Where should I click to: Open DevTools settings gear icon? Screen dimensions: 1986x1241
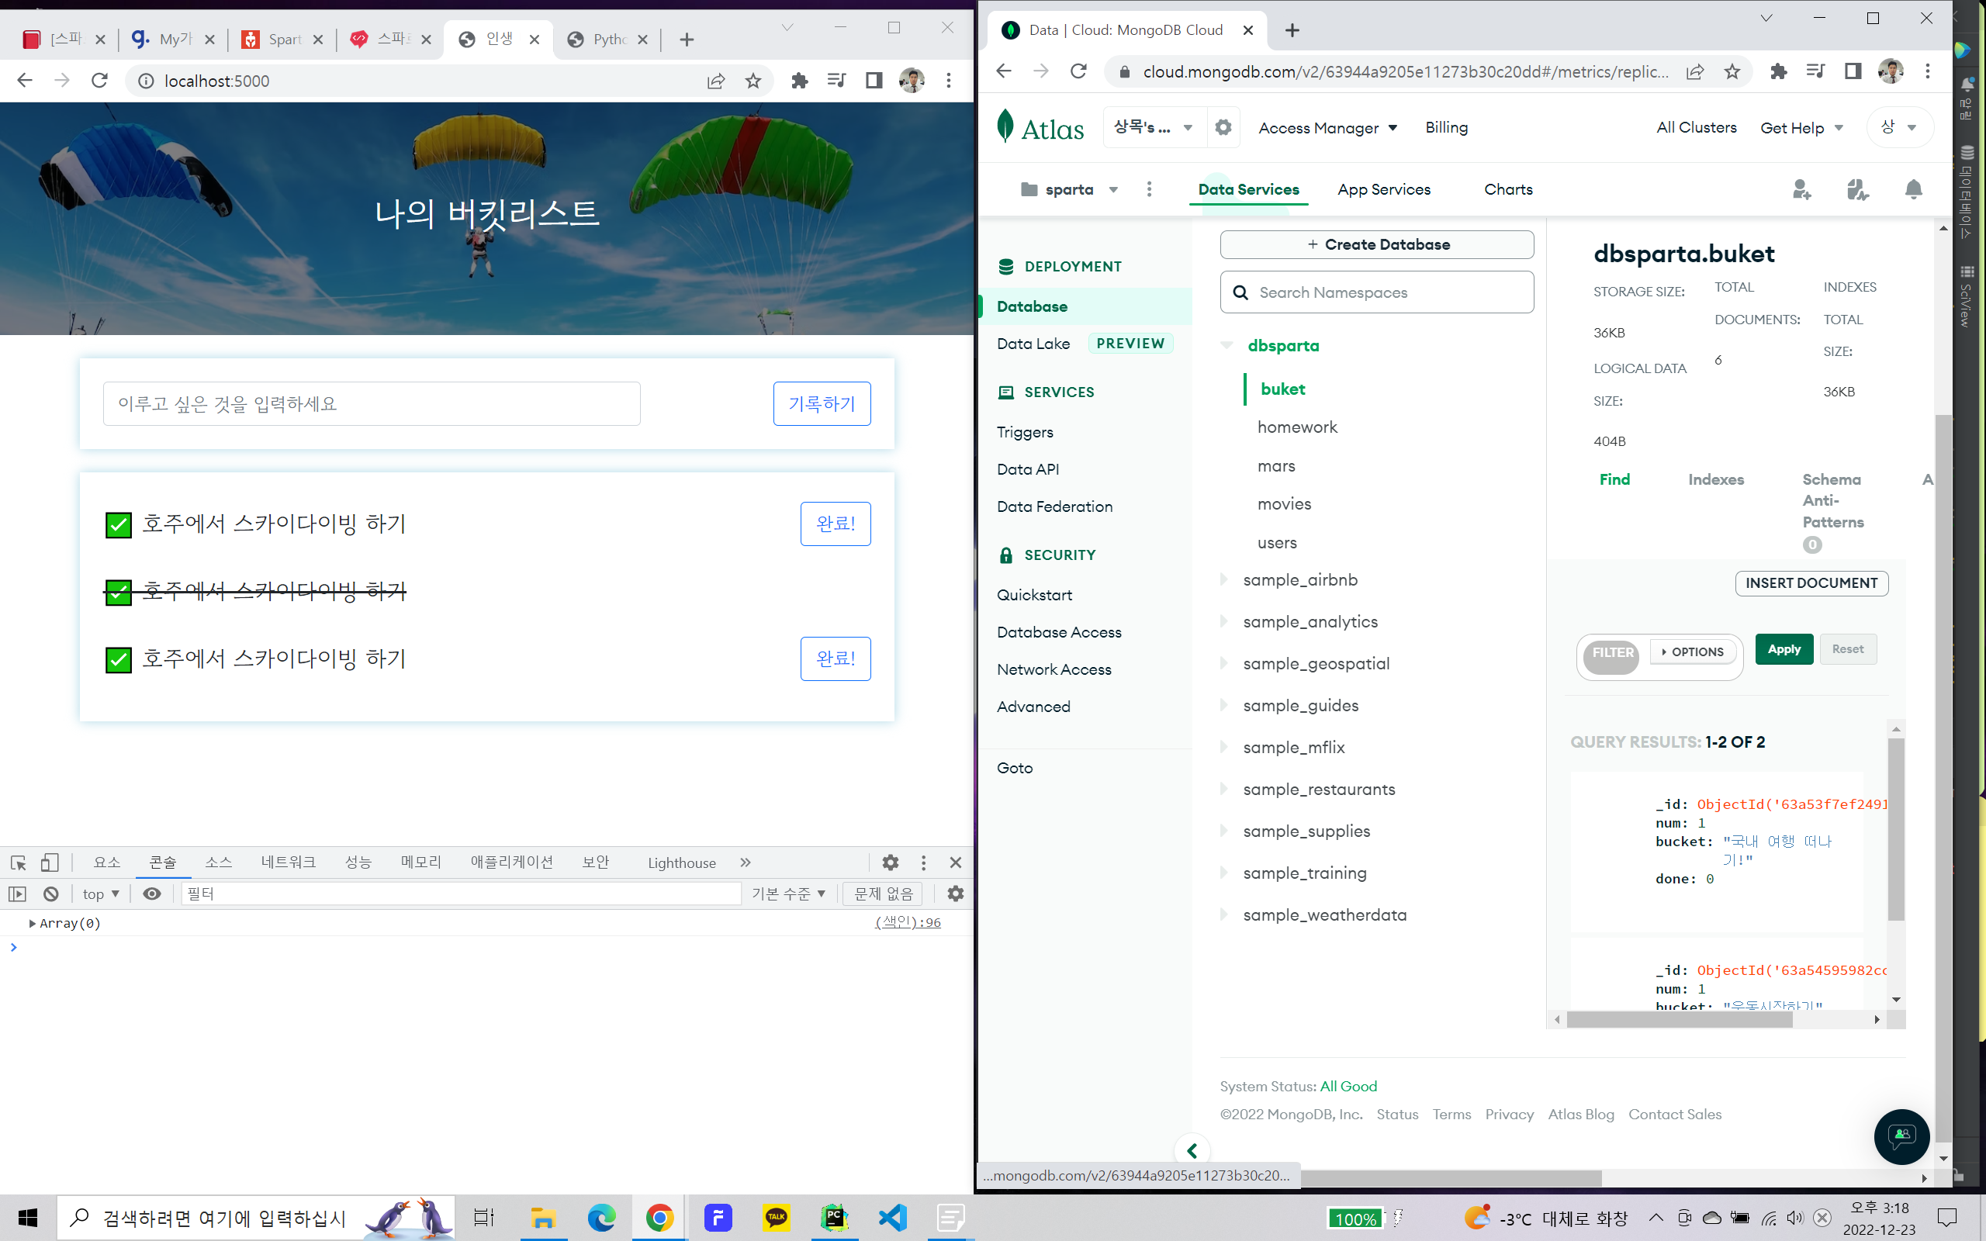pos(891,862)
